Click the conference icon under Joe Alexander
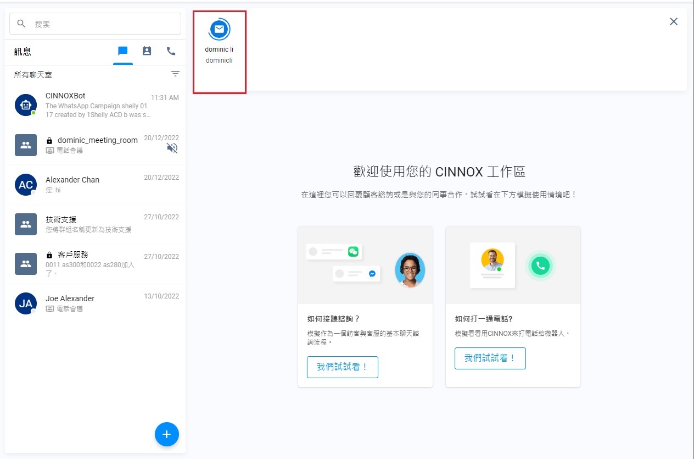Image resolution: width=694 pixels, height=459 pixels. pyautogui.click(x=50, y=309)
